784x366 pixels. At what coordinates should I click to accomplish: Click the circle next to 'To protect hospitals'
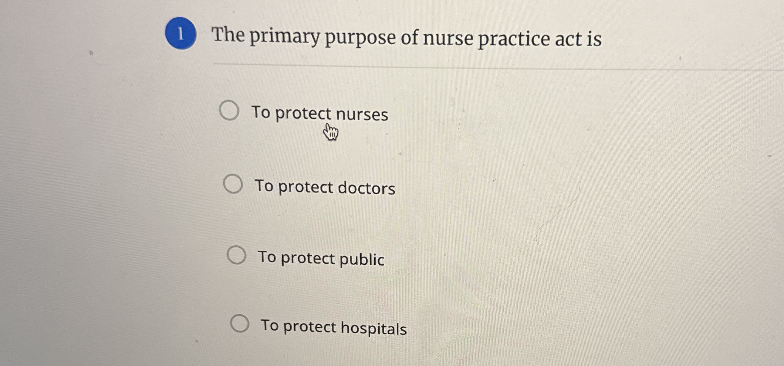click(241, 324)
